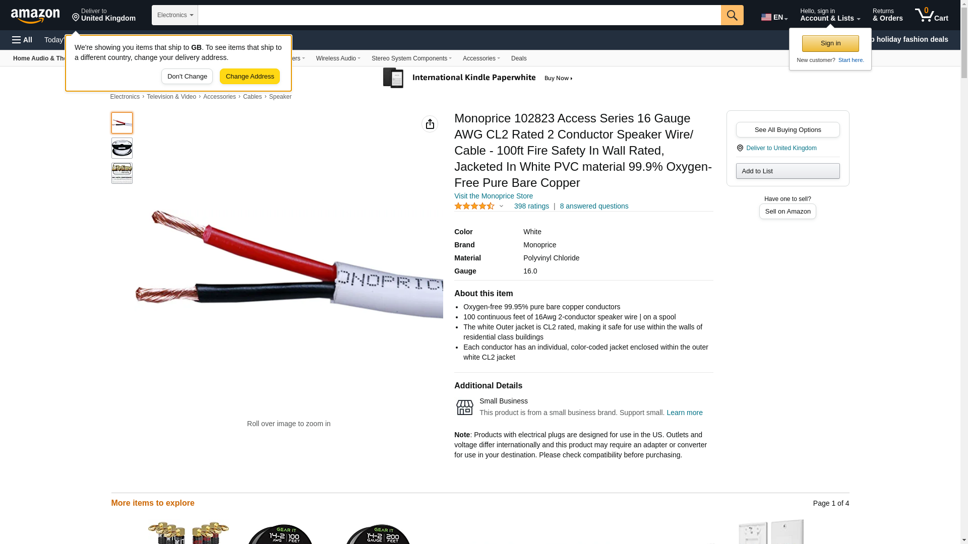Open the Accessories category menu

coord(481,58)
